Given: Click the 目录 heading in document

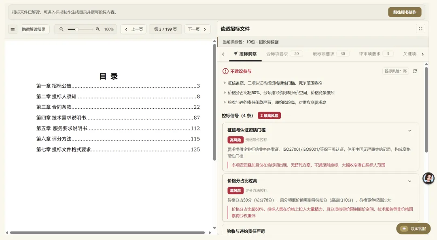Looking at the screenshot, I should pos(109,76).
